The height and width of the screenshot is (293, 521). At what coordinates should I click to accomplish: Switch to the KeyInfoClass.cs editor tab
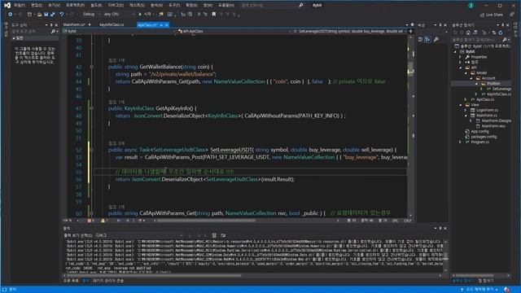click(x=112, y=24)
